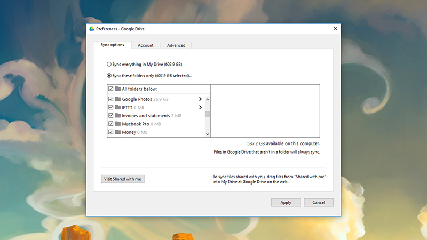The width and height of the screenshot is (427, 240).
Task: Click the Invoices and statements folder icon
Action: click(118, 115)
